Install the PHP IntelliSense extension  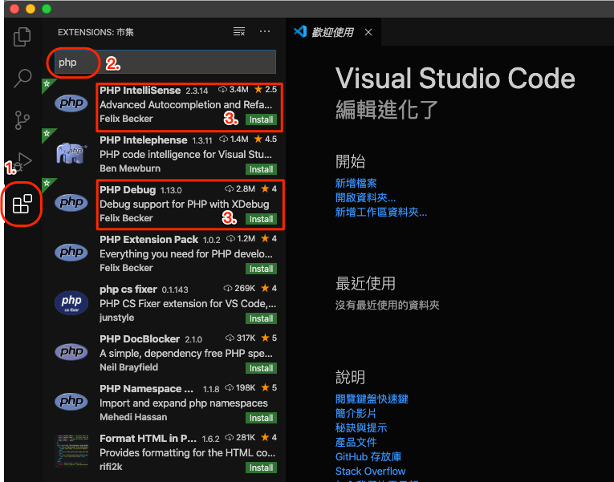261,119
